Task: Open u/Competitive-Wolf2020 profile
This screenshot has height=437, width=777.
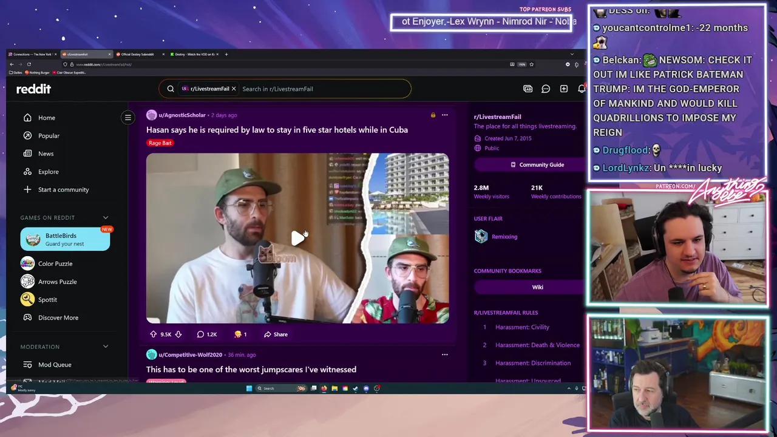Action: [x=190, y=354]
